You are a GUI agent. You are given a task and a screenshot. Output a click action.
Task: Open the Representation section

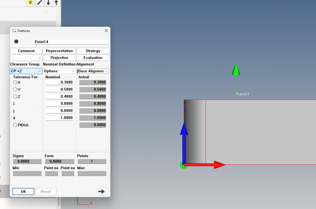coord(59,51)
